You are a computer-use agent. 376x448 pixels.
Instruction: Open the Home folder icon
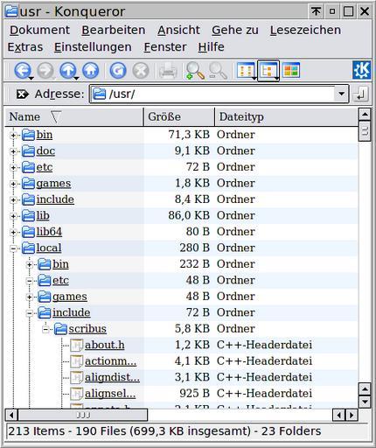coord(91,71)
